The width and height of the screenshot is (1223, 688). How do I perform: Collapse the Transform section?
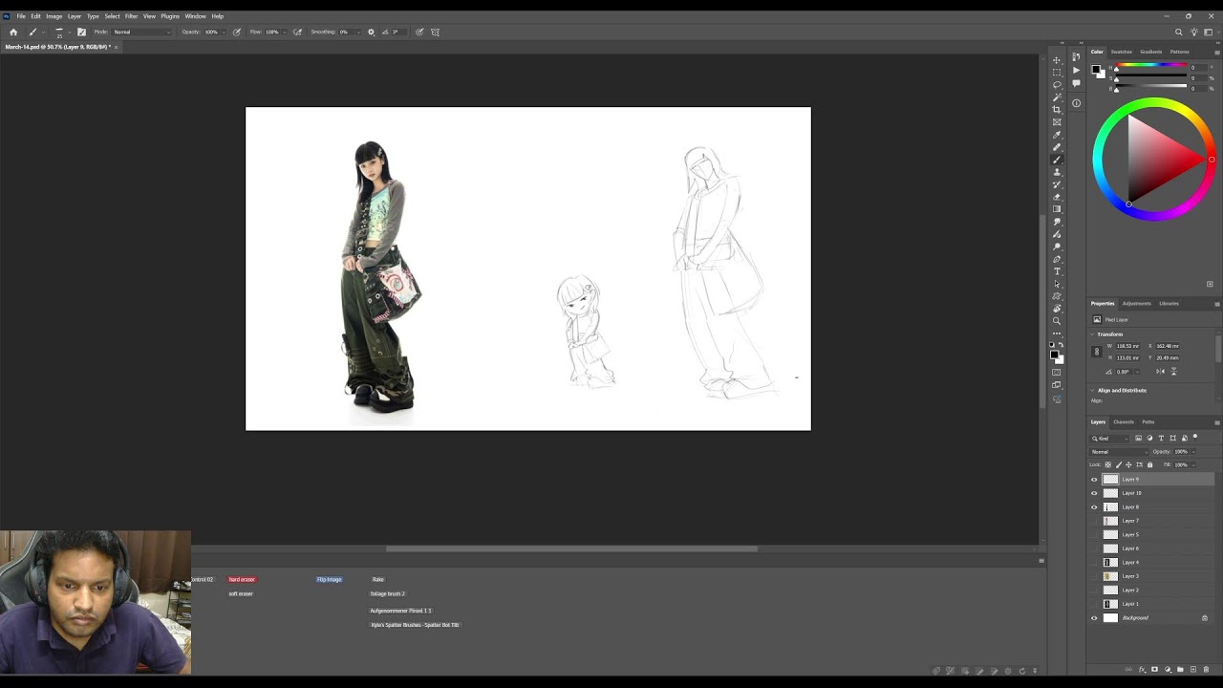pyautogui.click(x=1093, y=334)
